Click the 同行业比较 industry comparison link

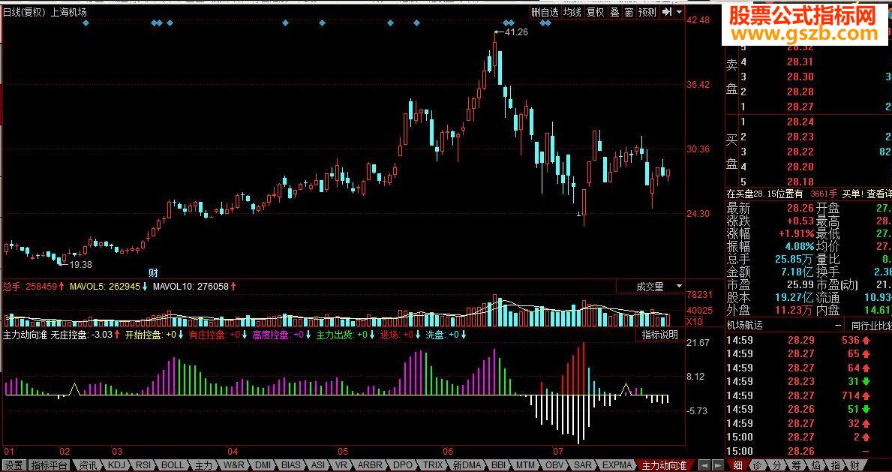[871, 326]
